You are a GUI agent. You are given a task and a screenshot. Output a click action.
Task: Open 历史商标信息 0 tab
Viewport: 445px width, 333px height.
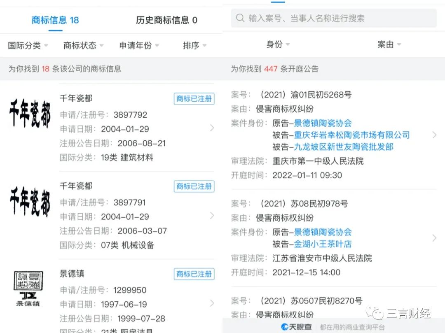(x=166, y=20)
